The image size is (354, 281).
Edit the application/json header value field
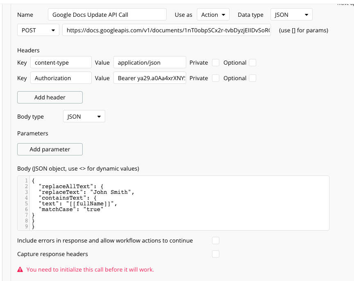pyautogui.click(x=149, y=62)
